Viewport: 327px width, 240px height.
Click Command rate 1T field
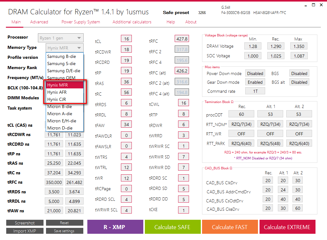coord(255,91)
